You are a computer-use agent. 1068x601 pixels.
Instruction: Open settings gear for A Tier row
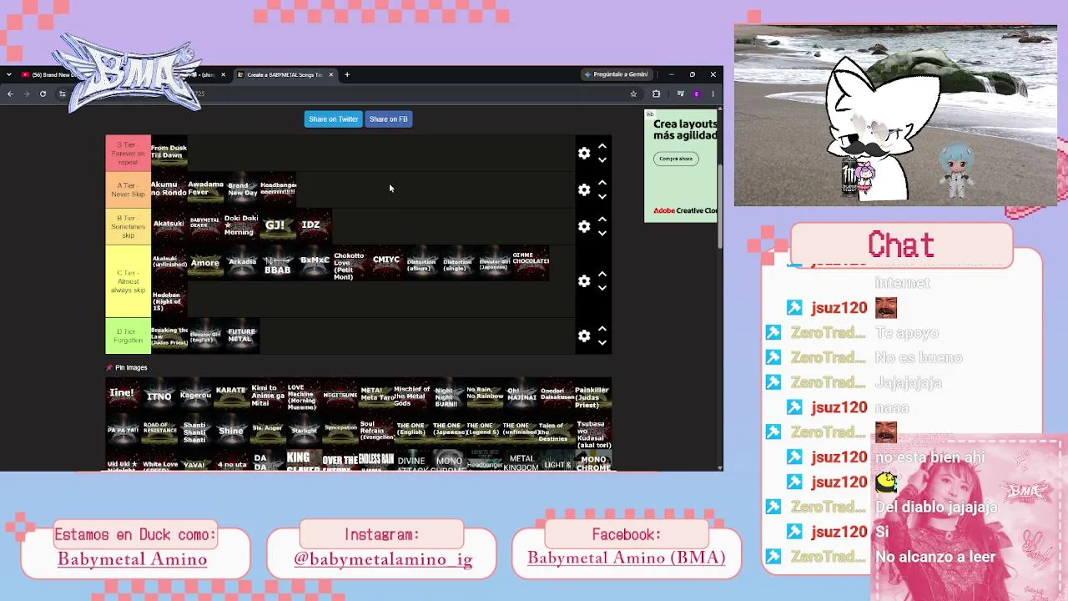[x=584, y=189]
